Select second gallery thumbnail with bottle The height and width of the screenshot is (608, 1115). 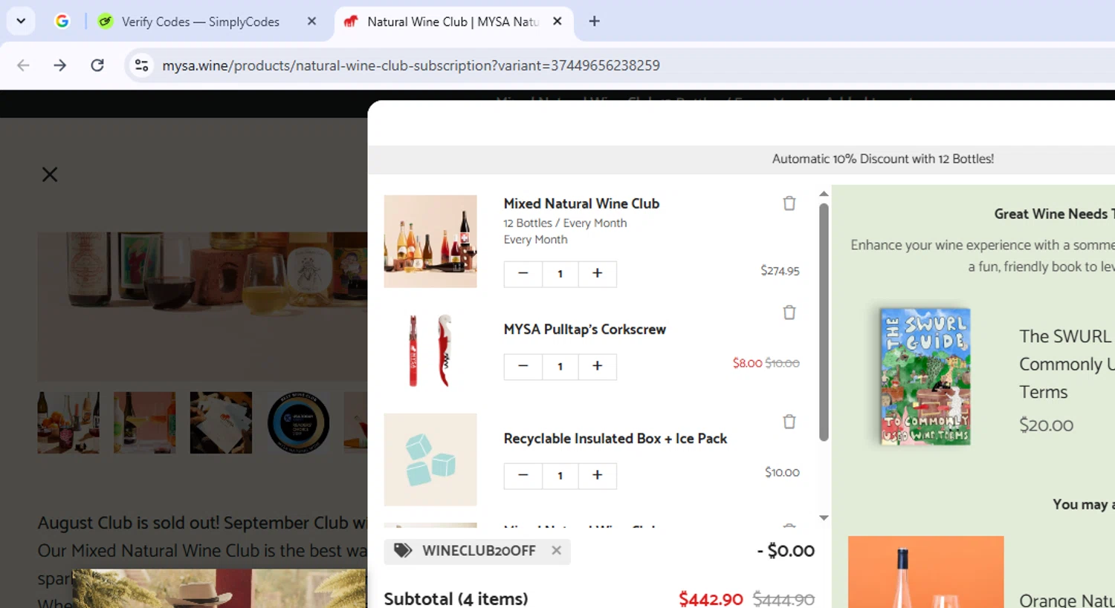[145, 422]
